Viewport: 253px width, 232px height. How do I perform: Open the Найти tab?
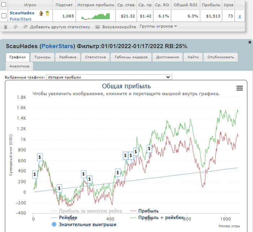pos(193,57)
